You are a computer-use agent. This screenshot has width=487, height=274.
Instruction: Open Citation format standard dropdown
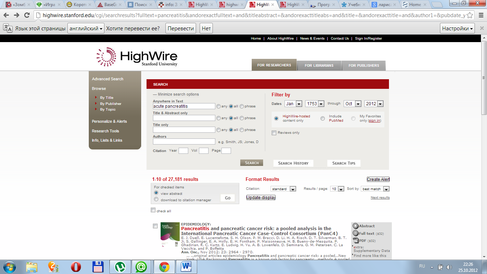(283, 189)
